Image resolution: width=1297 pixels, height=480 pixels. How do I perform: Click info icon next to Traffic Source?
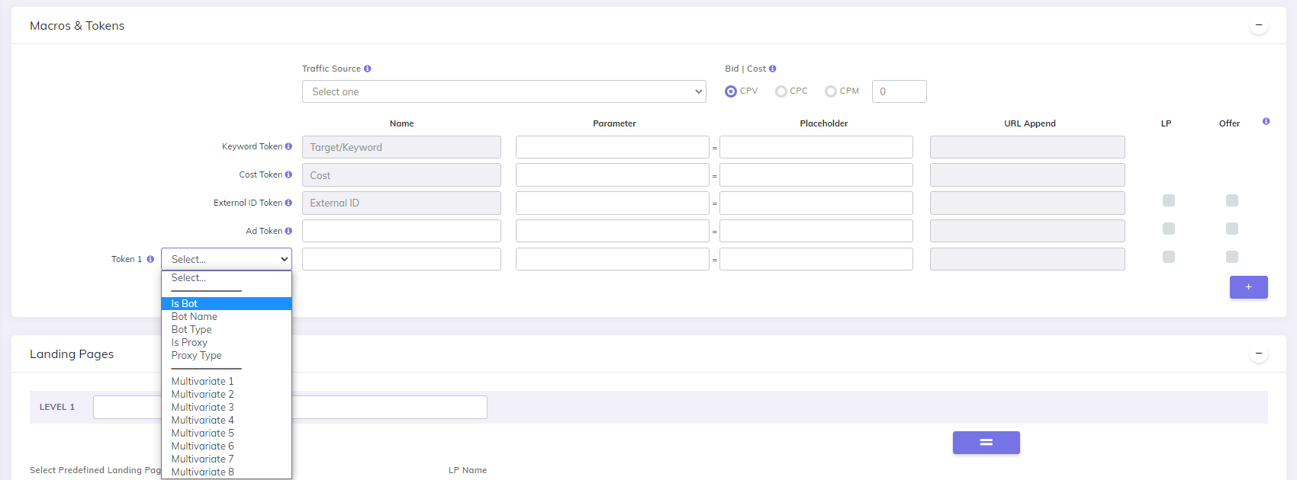[x=367, y=69]
